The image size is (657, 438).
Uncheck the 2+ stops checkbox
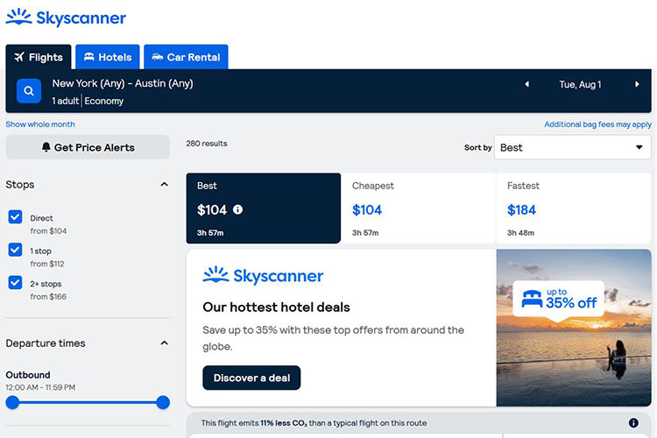tap(15, 282)
